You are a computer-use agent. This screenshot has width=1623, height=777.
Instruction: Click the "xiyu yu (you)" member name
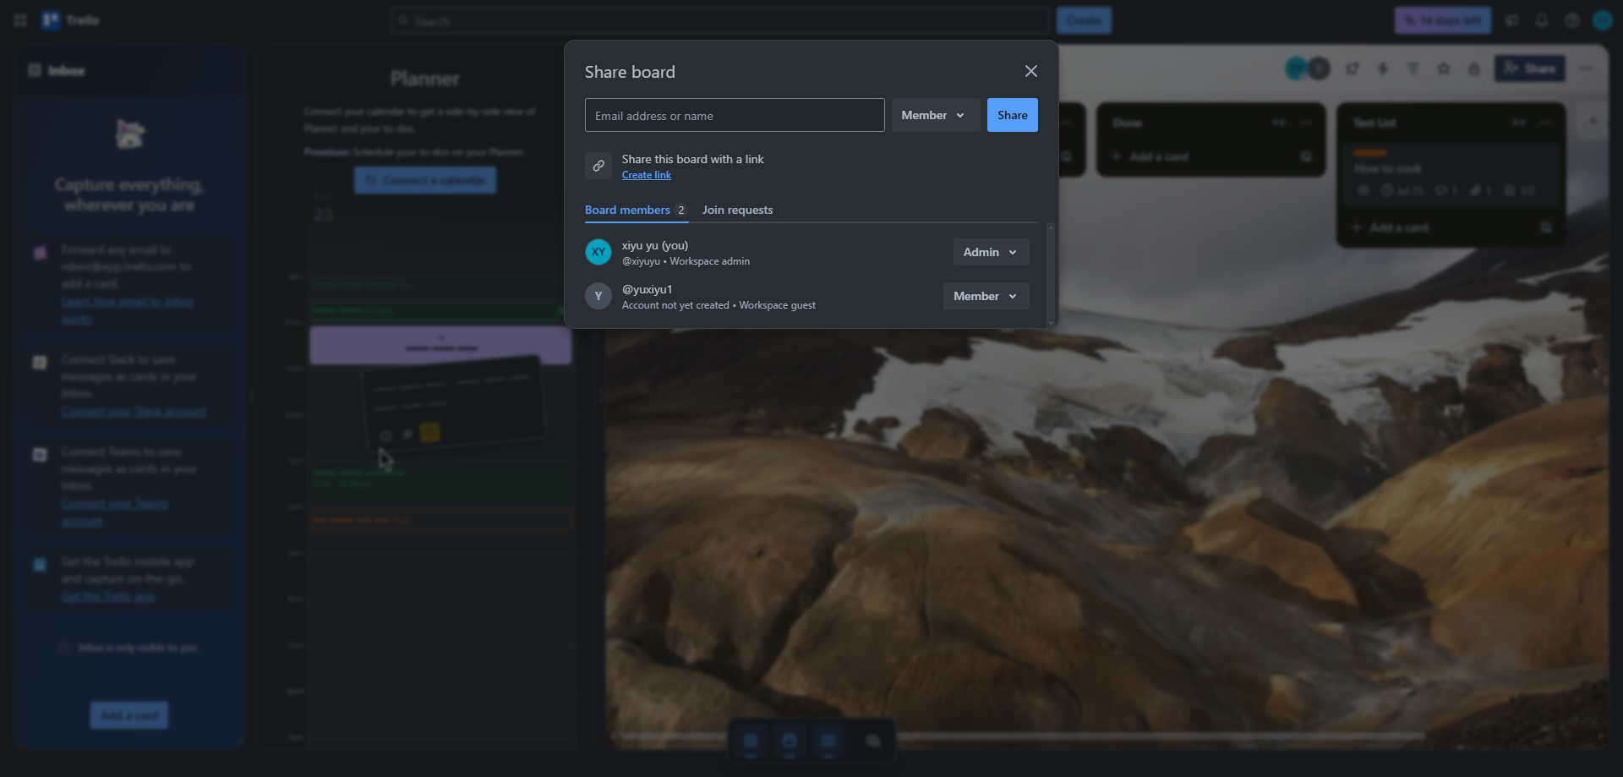(655, 245)
